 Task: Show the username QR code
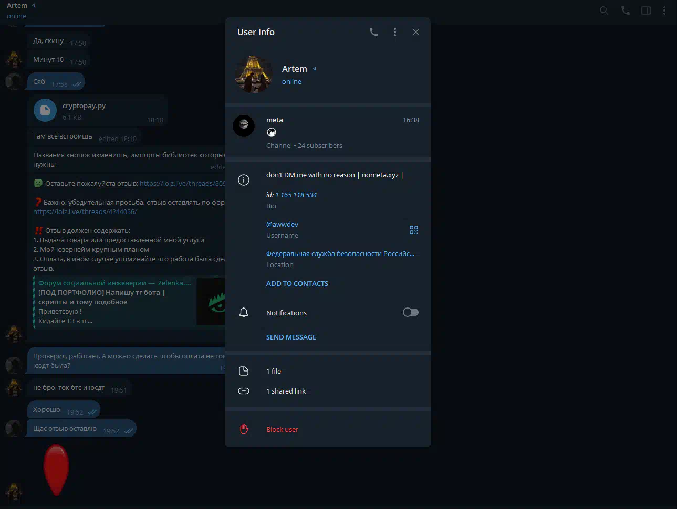tap(414, 230)
